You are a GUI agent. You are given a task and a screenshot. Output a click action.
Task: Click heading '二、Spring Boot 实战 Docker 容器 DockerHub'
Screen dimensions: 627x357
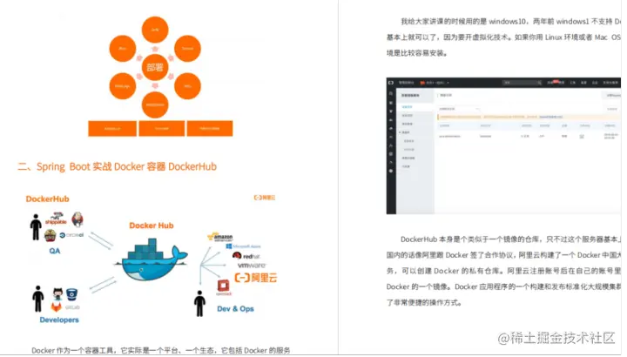(x=117, y=166)
